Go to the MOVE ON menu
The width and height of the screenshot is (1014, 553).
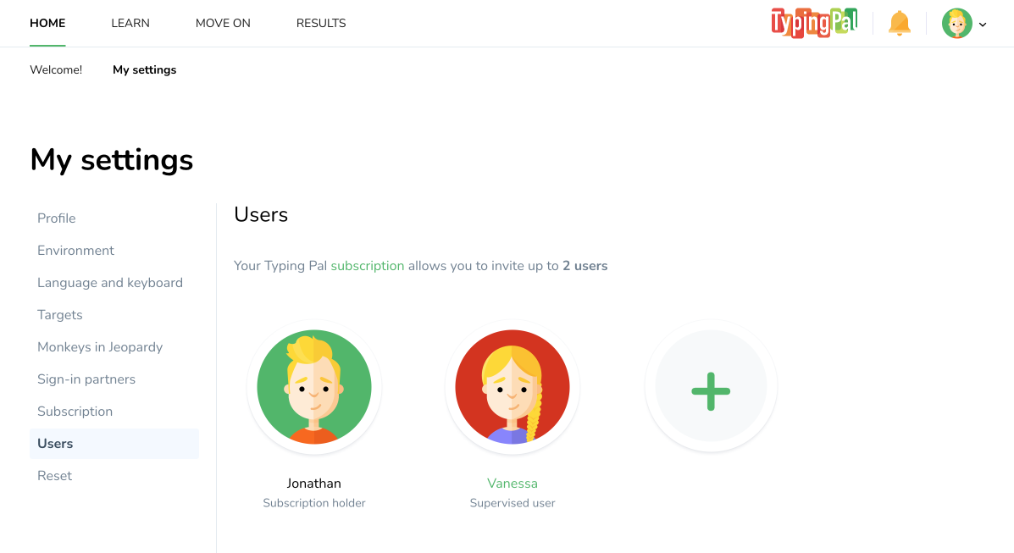point(223,23)
